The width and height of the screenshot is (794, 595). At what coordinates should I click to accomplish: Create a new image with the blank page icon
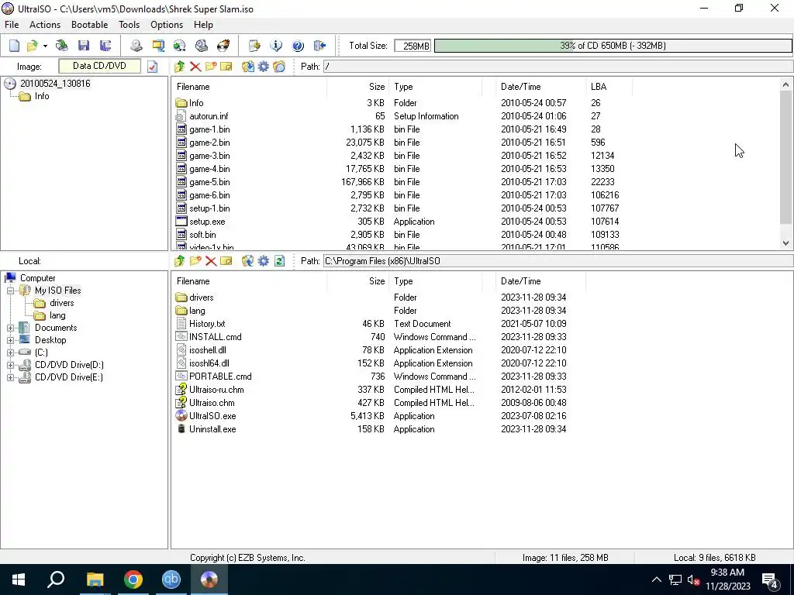point(14,46)
